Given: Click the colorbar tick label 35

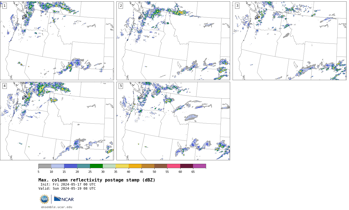Looking at the screenshot, I should coord(116,172).
